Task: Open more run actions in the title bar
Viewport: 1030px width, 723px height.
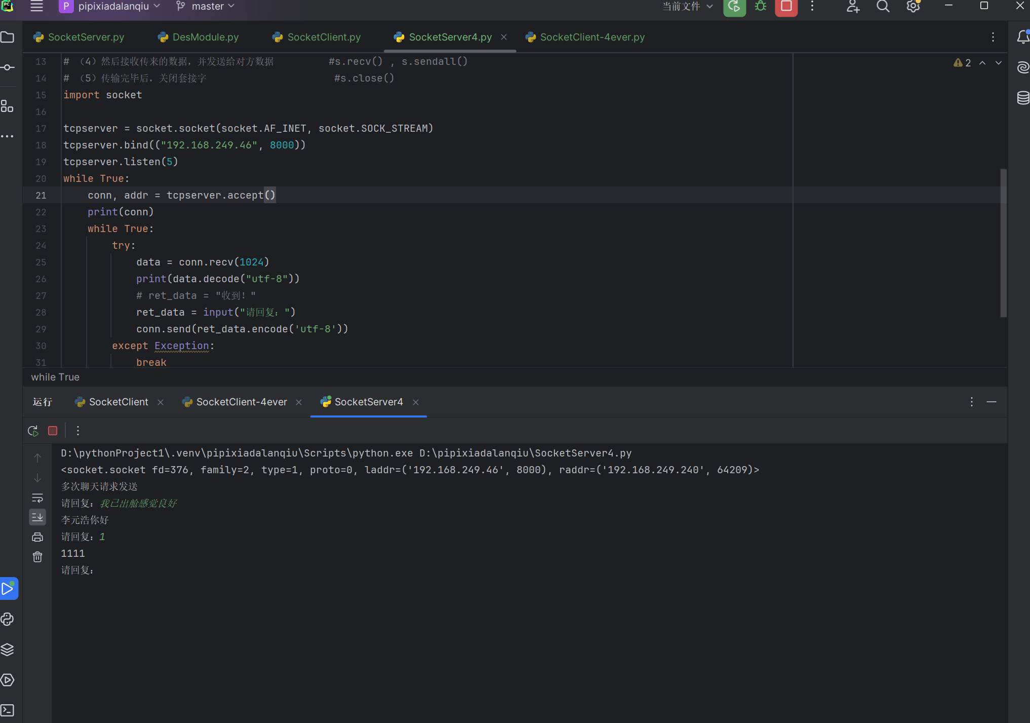Action: click(812, 7)
